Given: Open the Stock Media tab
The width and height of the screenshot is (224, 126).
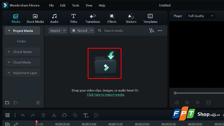Looking at the screenshot, I should (35, 18).
